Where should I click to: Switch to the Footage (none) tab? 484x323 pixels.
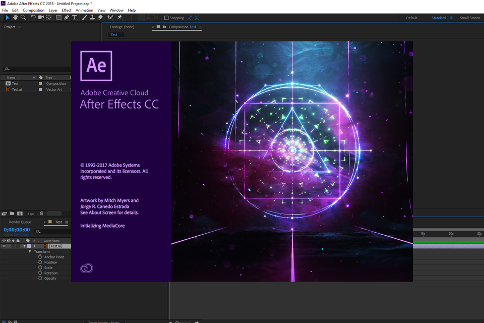122,27
